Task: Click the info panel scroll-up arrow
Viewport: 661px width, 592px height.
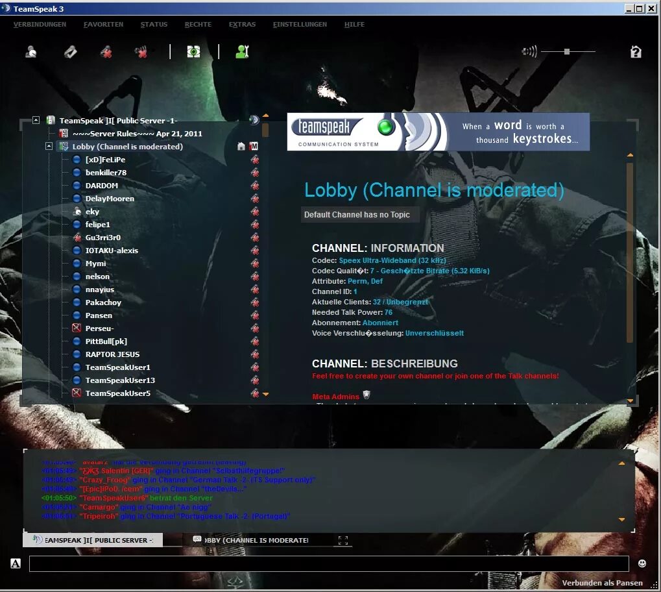Action: point(631,155)
